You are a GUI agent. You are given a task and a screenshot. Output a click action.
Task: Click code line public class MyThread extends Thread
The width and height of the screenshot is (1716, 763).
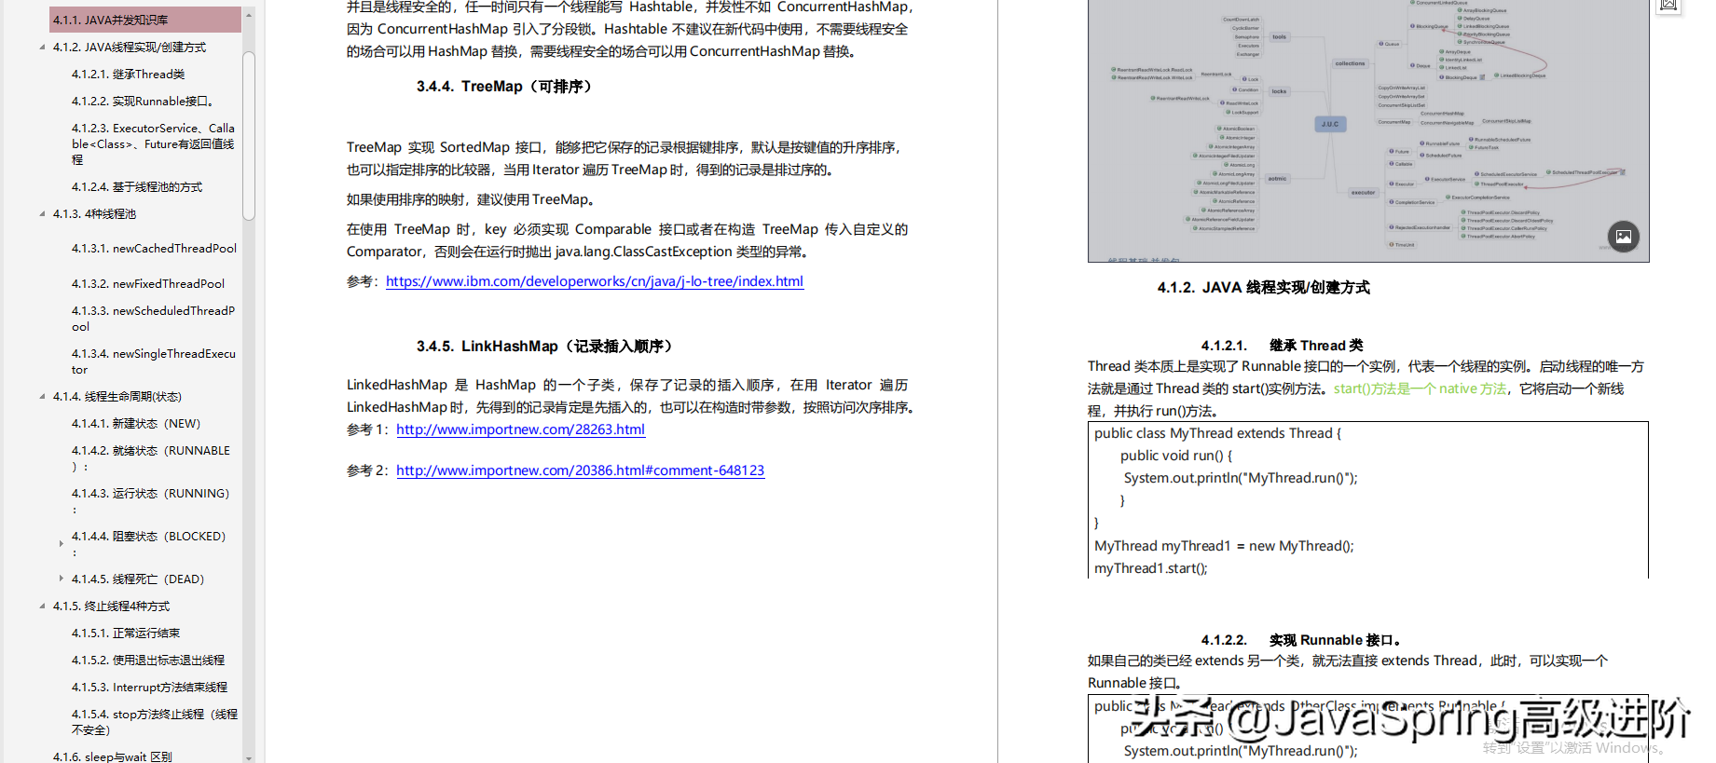(x=1217, y=433)
